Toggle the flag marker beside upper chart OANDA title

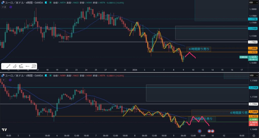pos(46,3)
